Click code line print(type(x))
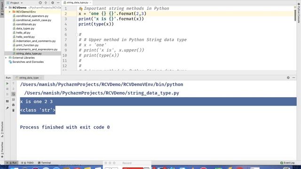The height and width of the screenshot is (169, 301). (x=96, y=24)
